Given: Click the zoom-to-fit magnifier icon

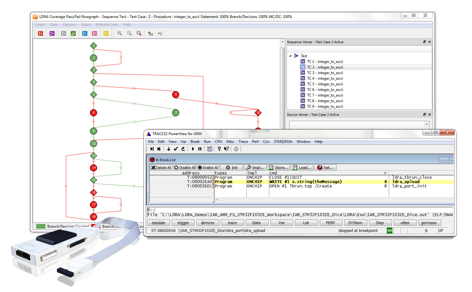Looking at the screenshot, I should pyautogui.click(x=139, y=33).
